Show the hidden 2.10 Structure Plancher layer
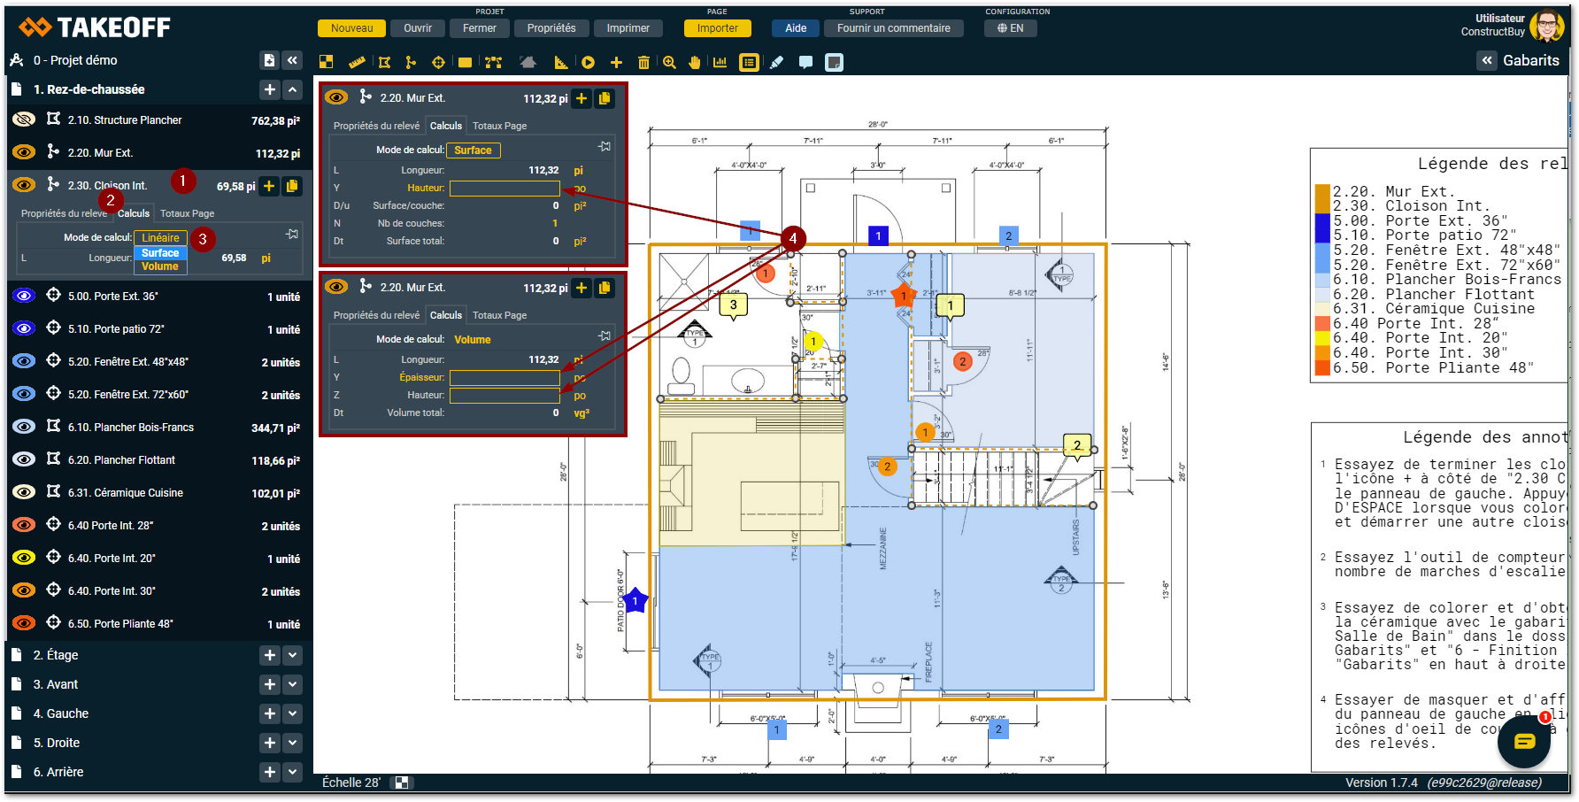Image resolution: width=1579 pixels, height=802 pixels. click(24, 120)
